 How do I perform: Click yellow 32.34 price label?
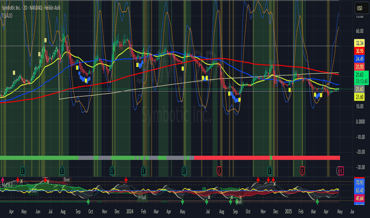point(359,43)
